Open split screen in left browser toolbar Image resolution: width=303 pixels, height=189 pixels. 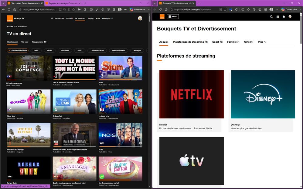[91, 9]
